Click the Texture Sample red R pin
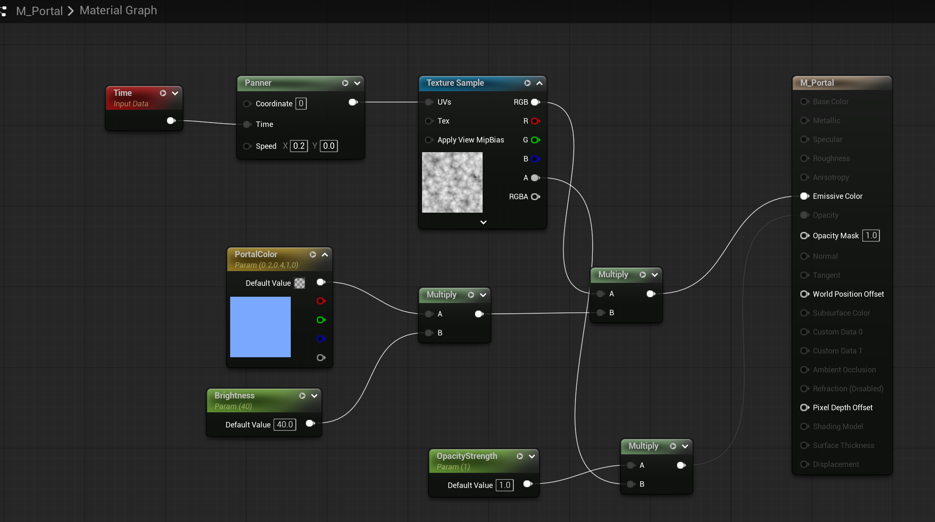935x522 pixels. tap(535, 121)
